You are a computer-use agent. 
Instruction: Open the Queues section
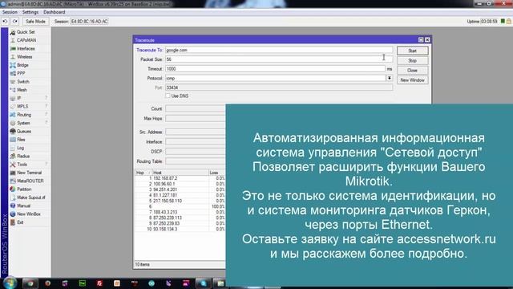click(x=24, y=131)
